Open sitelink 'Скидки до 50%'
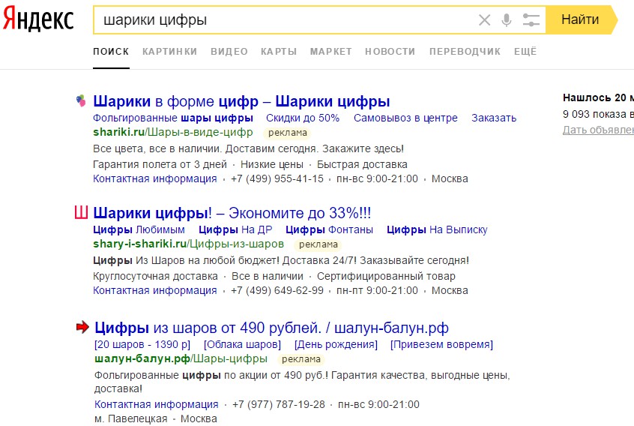The height and width of the screenshot is (426, 634). pos(303,118)
